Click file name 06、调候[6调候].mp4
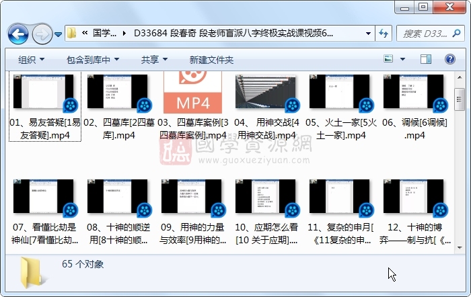This screenshot has height=297, width=471. tap(415, 129)
